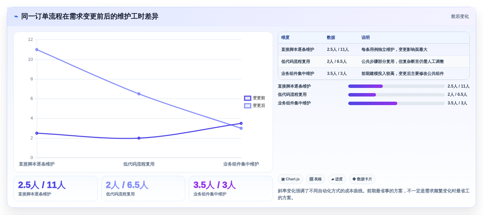Click the 变更前 data point at 3.5

(241, 123)
